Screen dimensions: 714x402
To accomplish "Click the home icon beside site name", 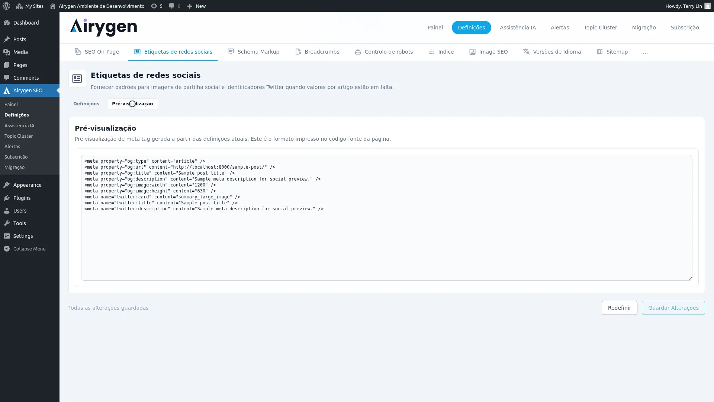I will click(x=53, y=6).
